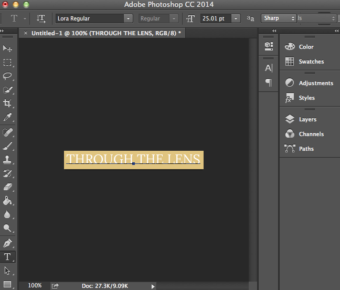Select the Quick Selection tool
340x290 pixels.
[x=7, y=90]
